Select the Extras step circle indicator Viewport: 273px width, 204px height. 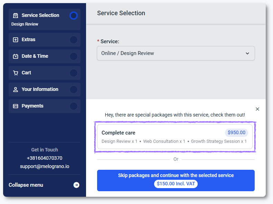(74, 40)
